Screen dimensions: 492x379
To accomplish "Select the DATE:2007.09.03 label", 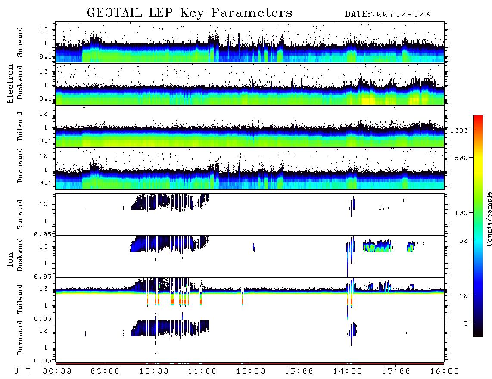I will click(387, 15).
